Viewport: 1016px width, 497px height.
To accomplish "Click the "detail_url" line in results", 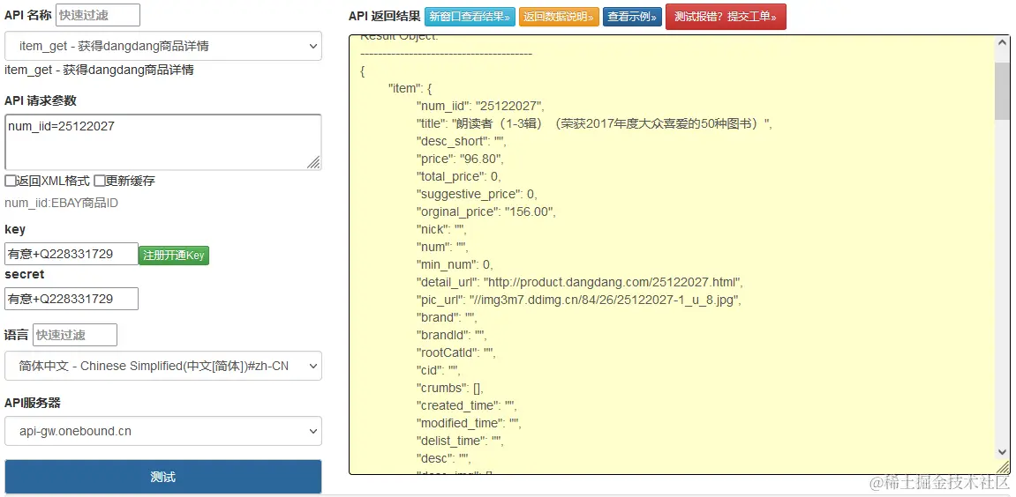I will click(579, 282).
